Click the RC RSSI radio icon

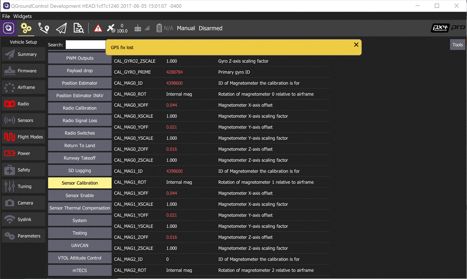pos(138,28)
